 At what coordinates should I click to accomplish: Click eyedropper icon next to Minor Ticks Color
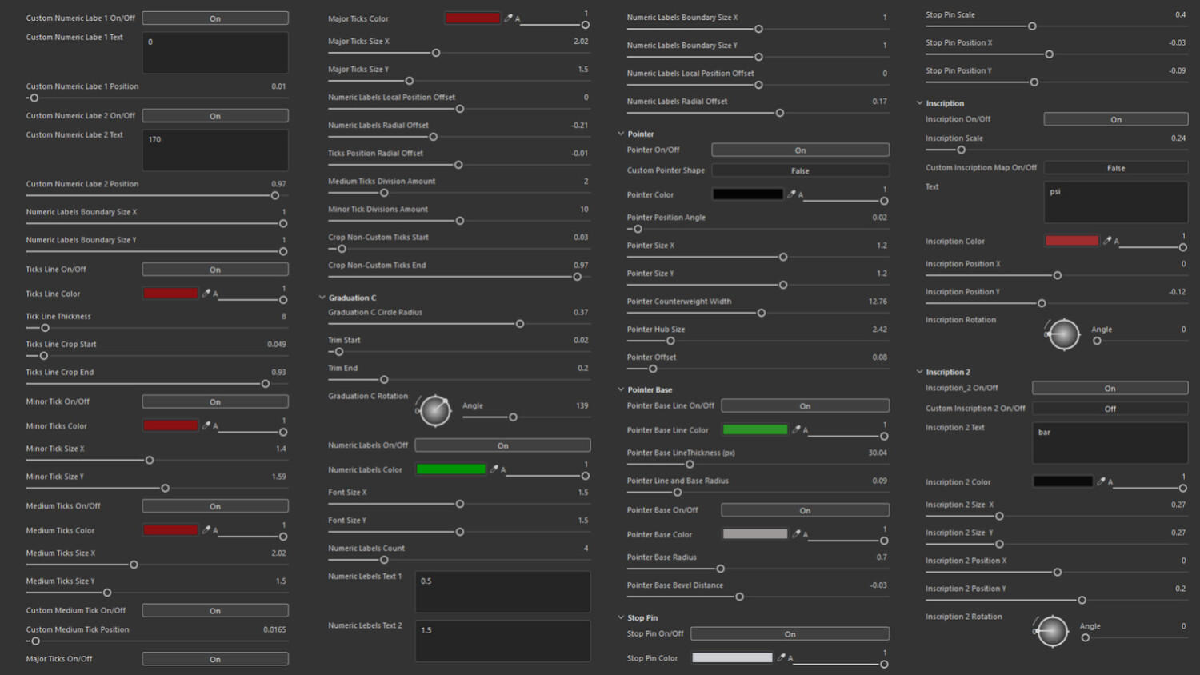pyautogui.click(x=206, y=425)
